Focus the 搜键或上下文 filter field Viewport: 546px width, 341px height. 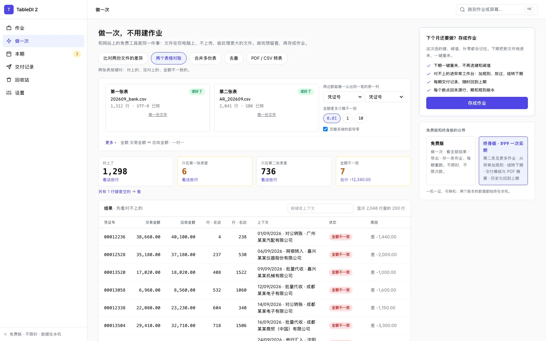[320, 208]
